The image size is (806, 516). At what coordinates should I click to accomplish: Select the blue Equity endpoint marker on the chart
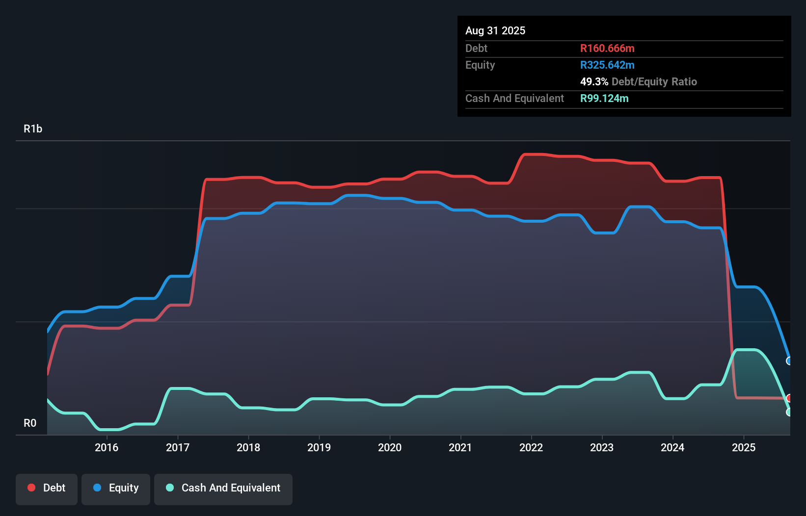point(789,361)
